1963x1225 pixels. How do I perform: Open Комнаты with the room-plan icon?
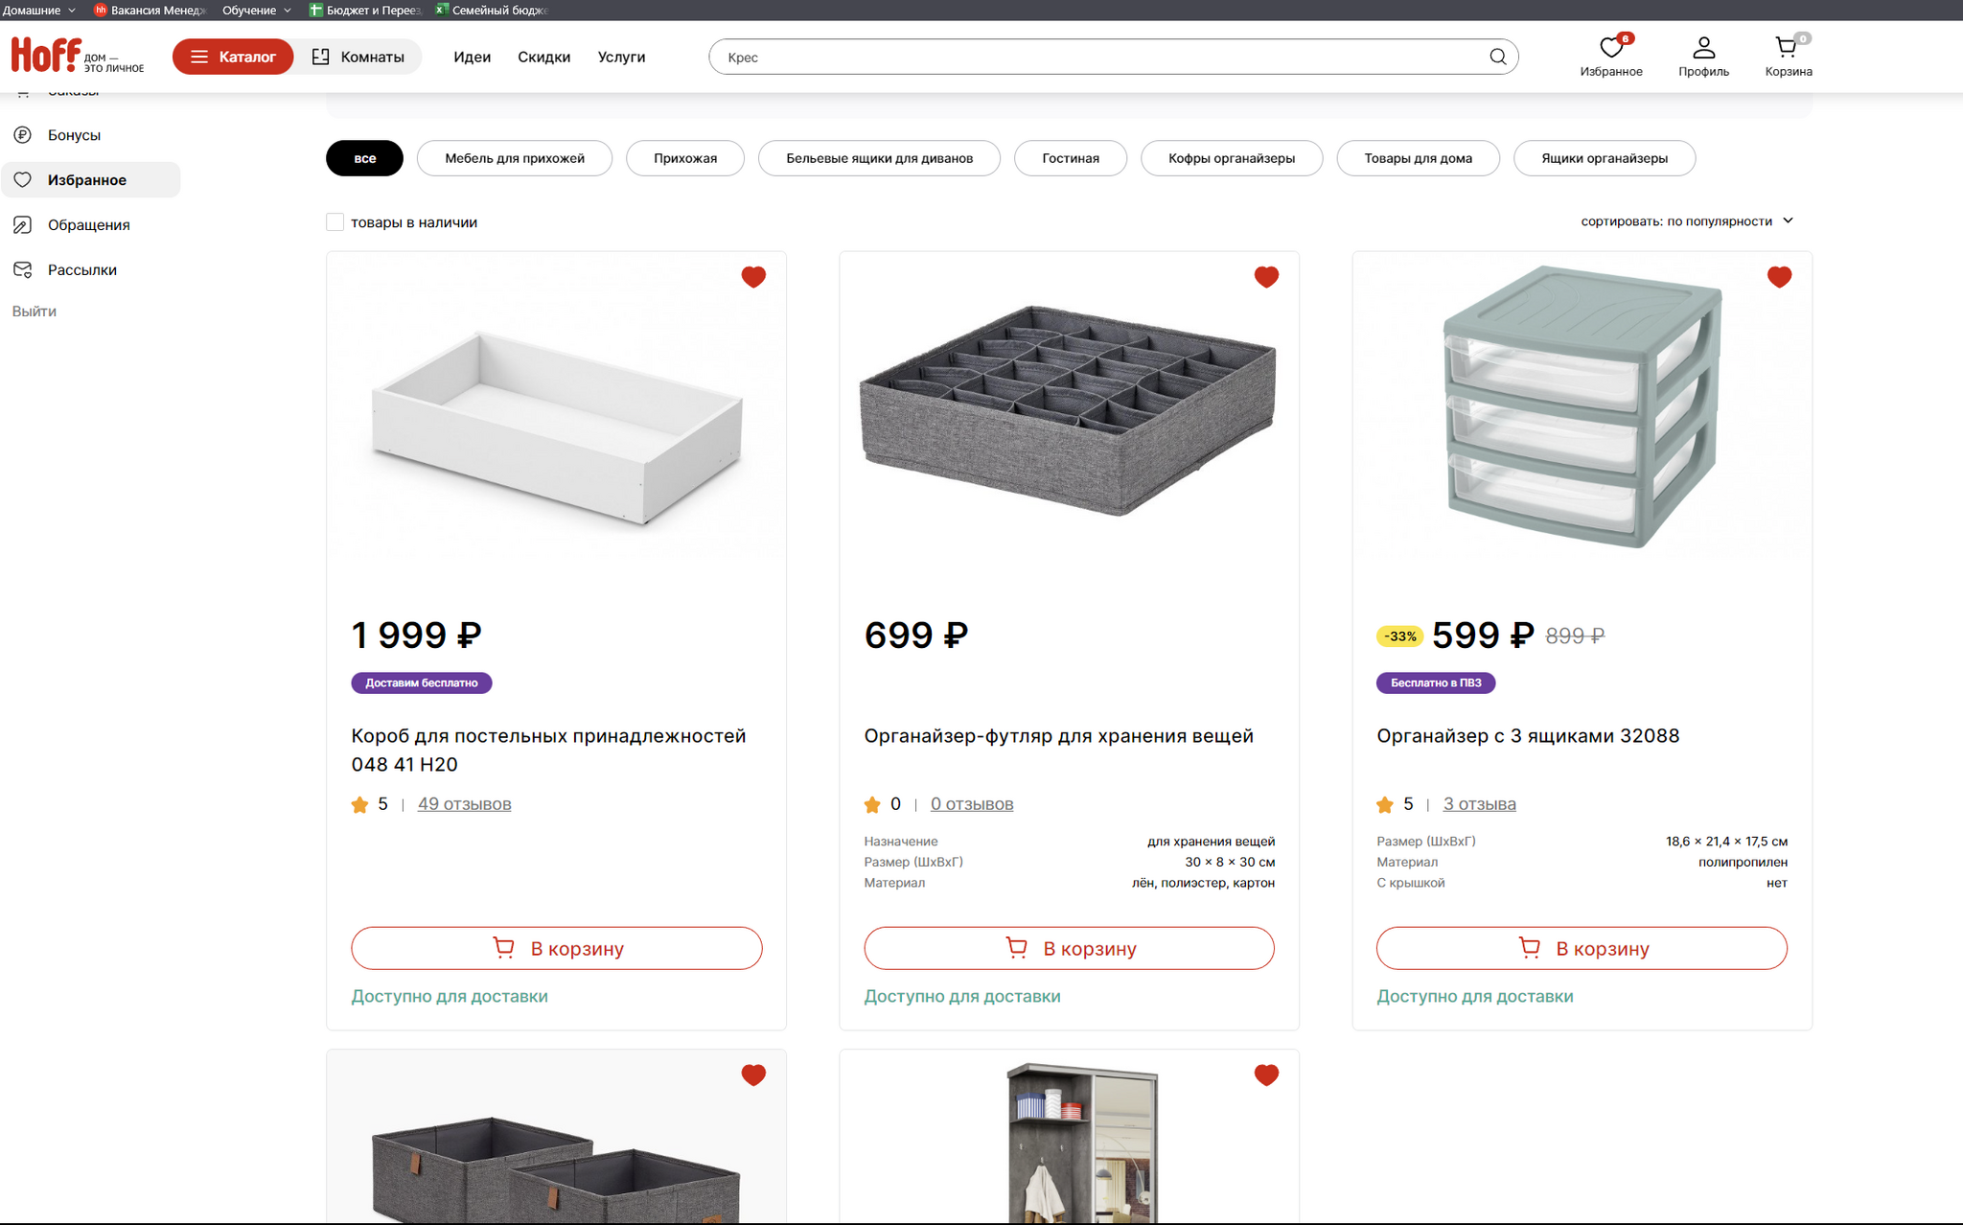322,56
